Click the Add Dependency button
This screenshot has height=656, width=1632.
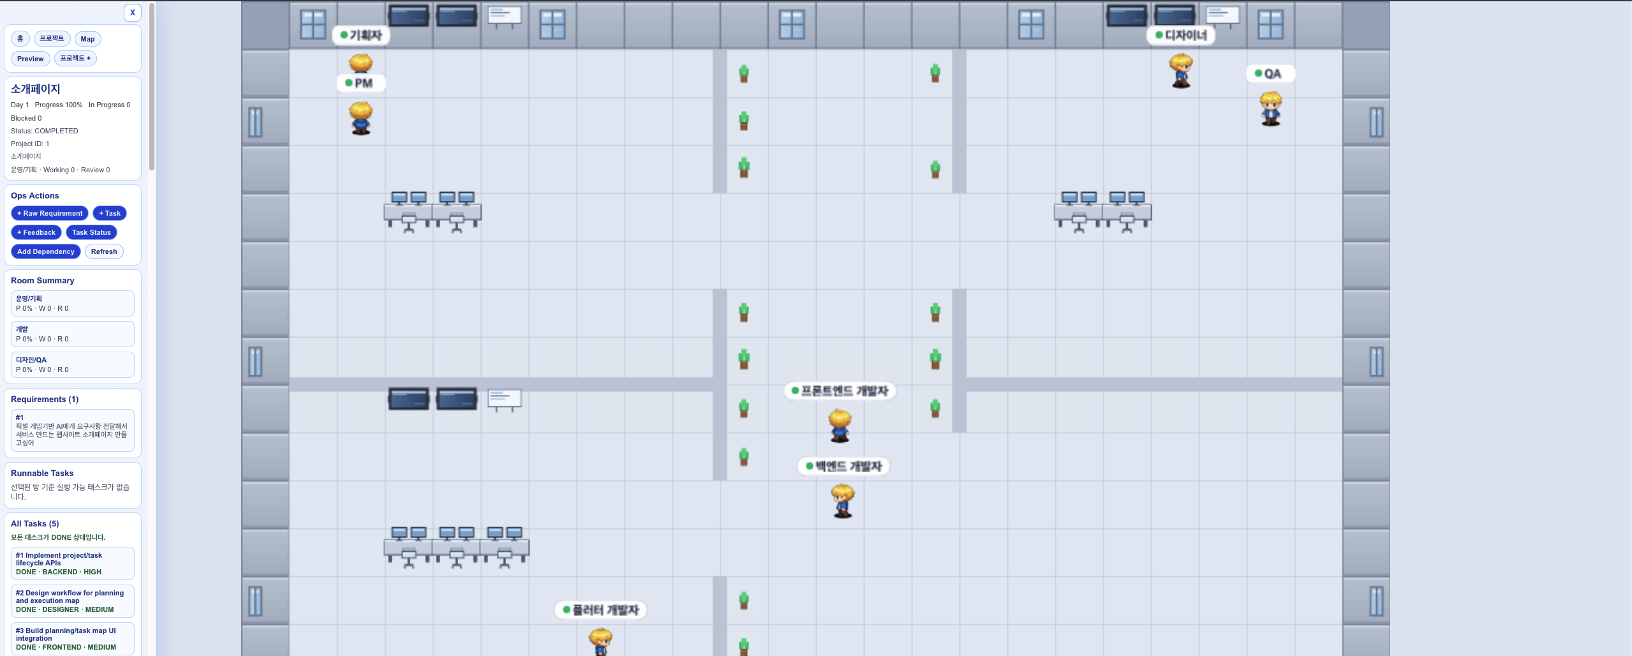pos(46,251)
